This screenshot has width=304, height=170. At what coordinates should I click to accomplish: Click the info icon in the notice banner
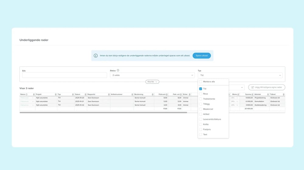96,56
